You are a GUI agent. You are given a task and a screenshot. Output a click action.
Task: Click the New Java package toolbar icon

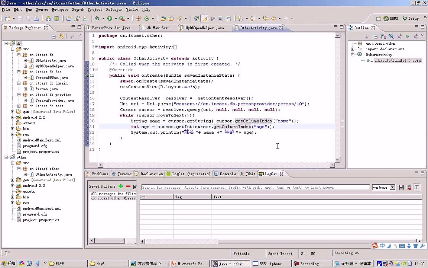click(139, 19)
